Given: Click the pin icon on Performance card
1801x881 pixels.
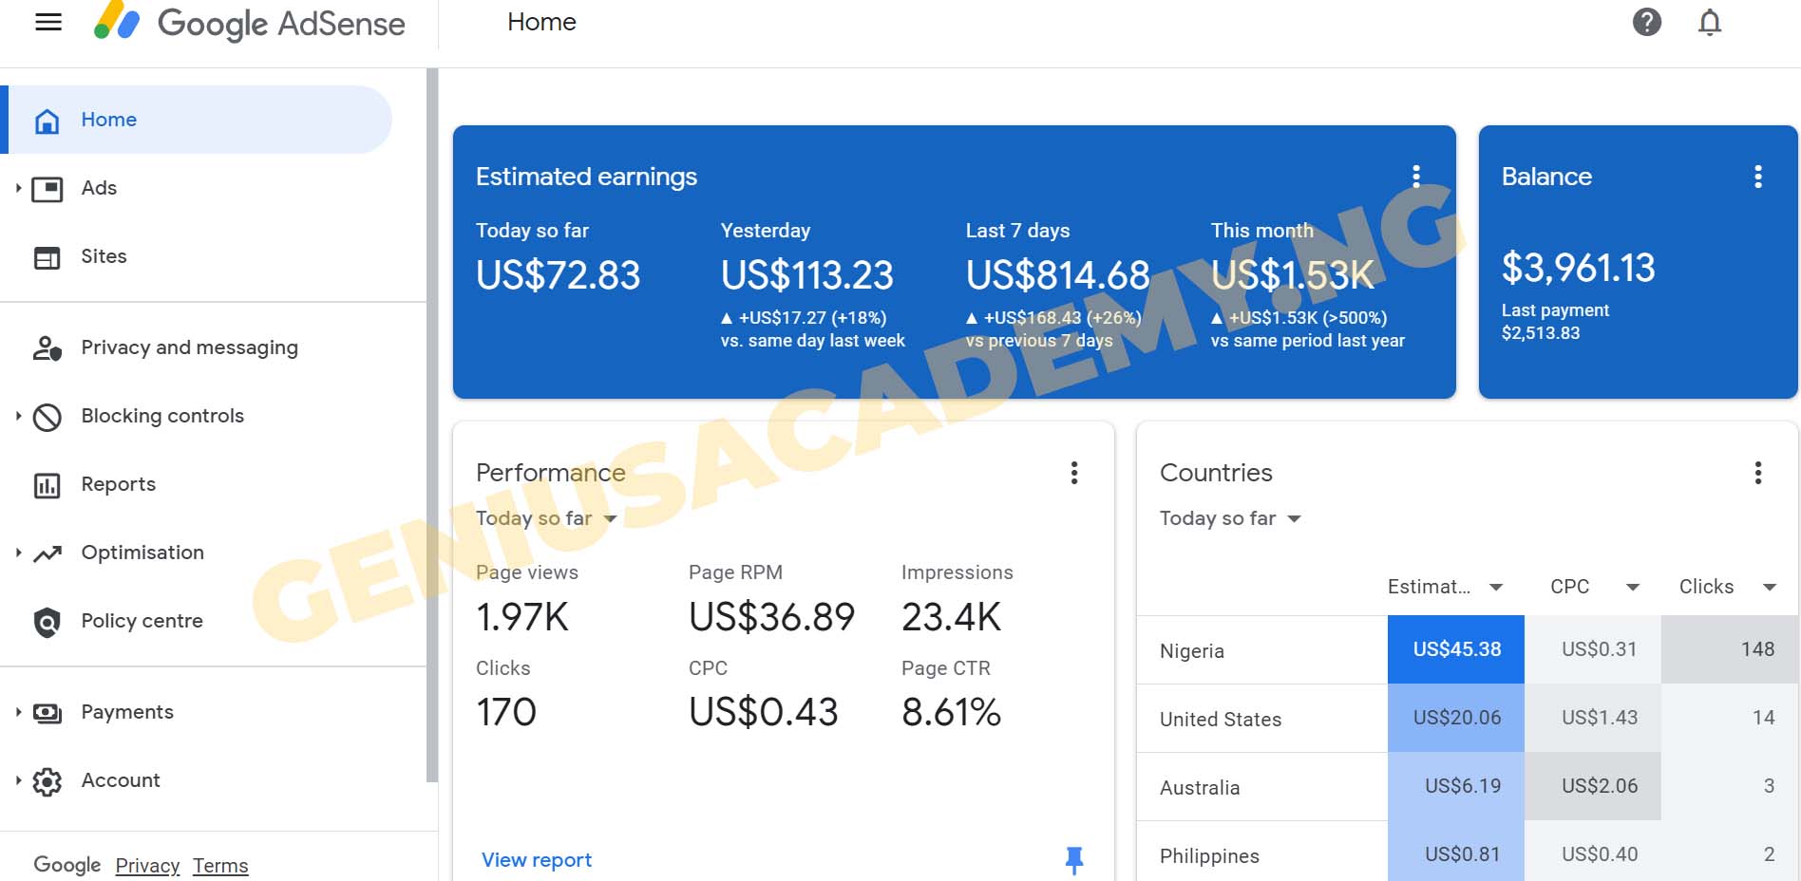Looking at the screenshot, I should pyautogui.click(x=1073, y=859).
